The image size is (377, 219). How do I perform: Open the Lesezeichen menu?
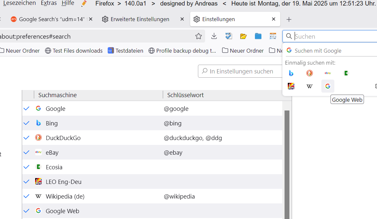(x=19, y=3)
